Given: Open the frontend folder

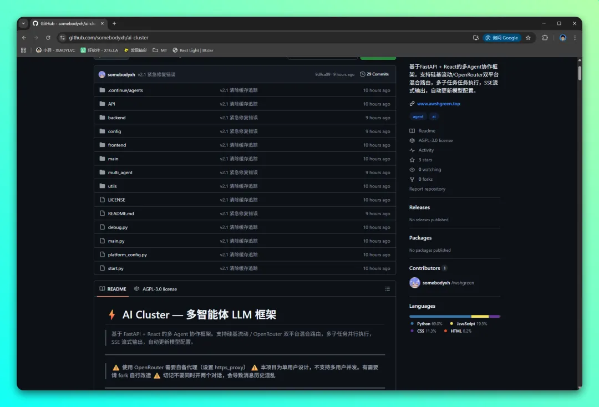Looking at the screenshot, I should 117,145.
